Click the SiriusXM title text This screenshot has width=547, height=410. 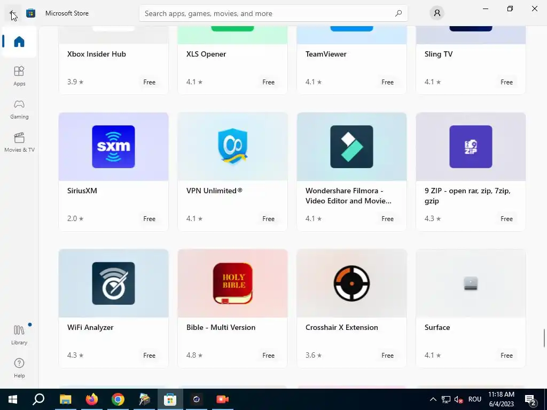coord(82,191)
